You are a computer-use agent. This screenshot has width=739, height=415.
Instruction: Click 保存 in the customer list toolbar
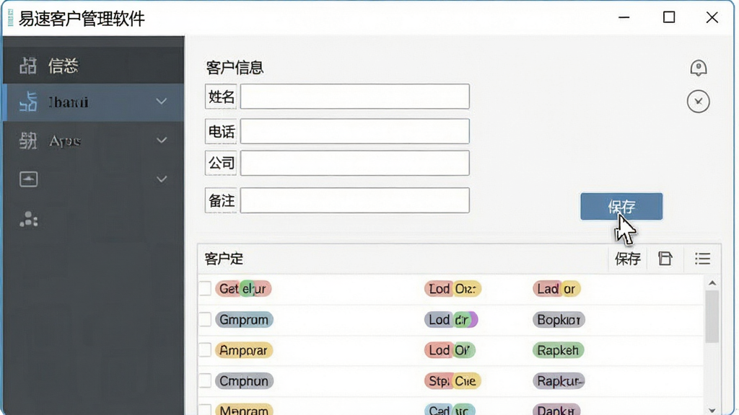click(627, 259)
